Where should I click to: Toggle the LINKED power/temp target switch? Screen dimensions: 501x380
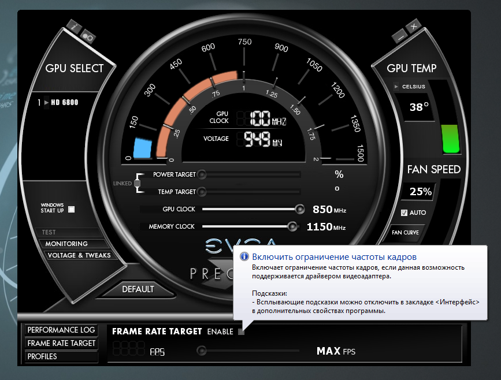[138, 183]
